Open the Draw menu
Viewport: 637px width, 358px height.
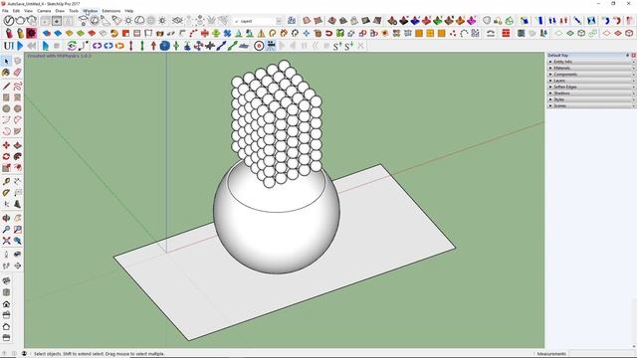coord(60,11)
